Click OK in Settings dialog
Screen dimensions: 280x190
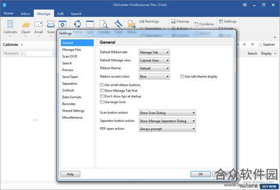pos(201,174)
